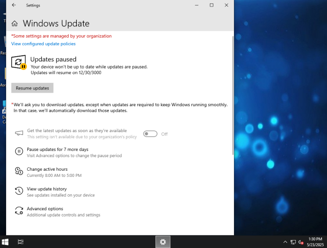Go back using the Settings back arrow

click(x=14, y=5)
